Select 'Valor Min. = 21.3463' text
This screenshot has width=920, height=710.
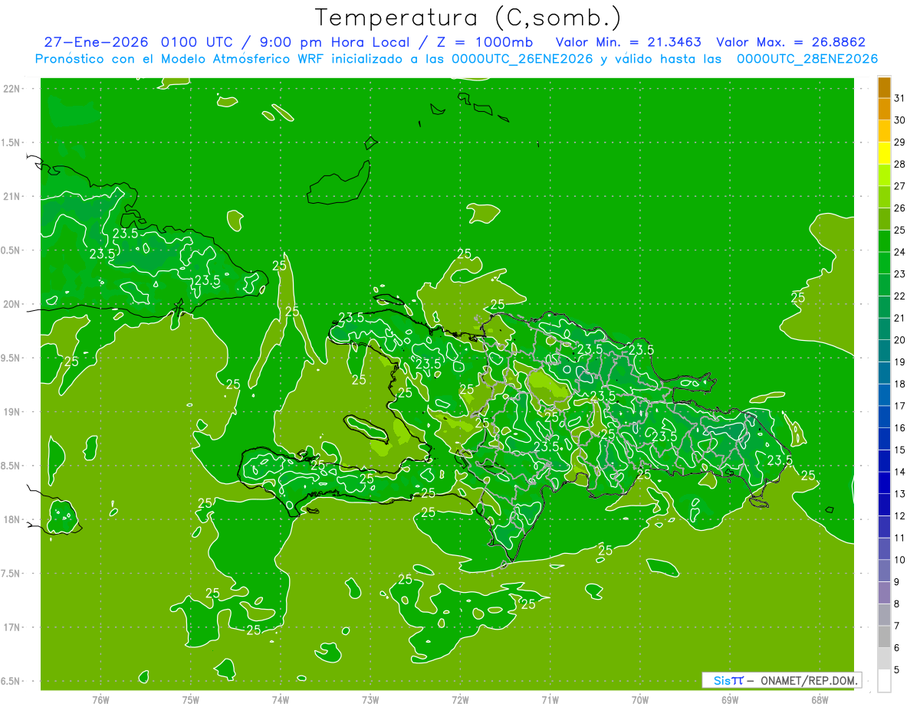pyautogui.click(x=628, y=42)
